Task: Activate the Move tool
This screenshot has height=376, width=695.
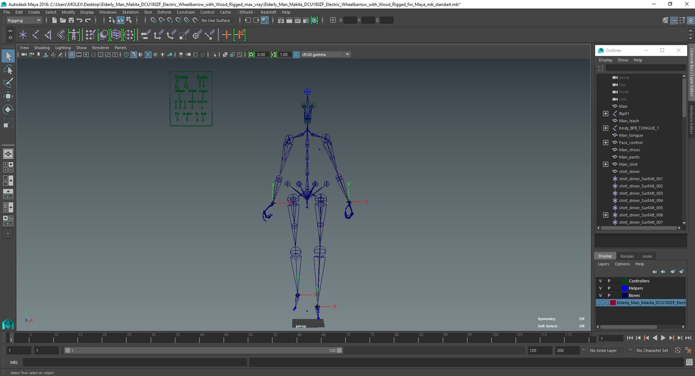Action: tap(8, 96)
